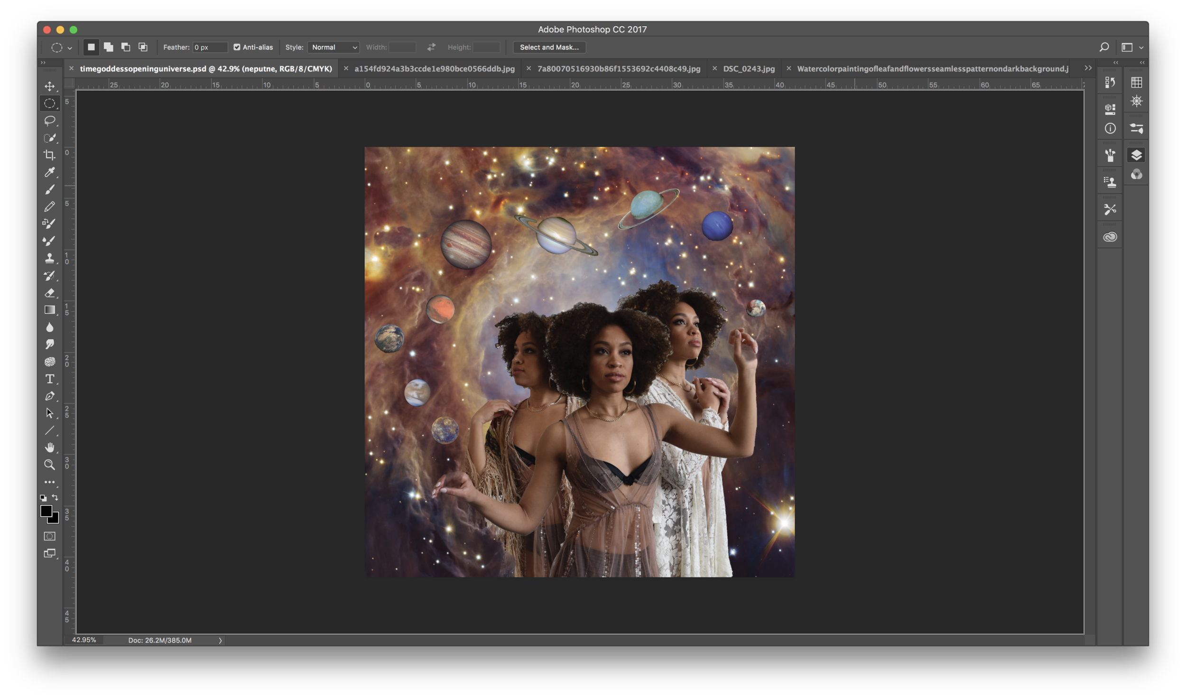Choose Intersect with selection mode
This screenshot has width=1186, height=699.
[143, 47]
